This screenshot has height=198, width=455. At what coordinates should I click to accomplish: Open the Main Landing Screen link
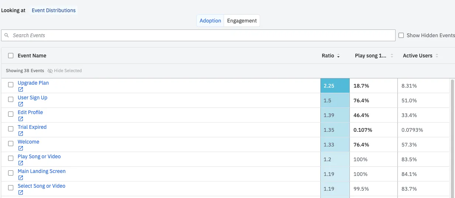click(42, 171)
